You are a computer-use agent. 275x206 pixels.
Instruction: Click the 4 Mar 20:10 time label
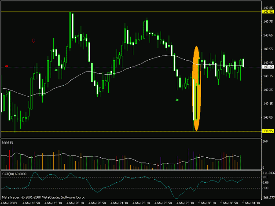click(x=75, y=203)
